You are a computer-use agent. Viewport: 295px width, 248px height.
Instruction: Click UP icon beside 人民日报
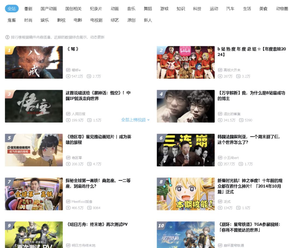68,114
